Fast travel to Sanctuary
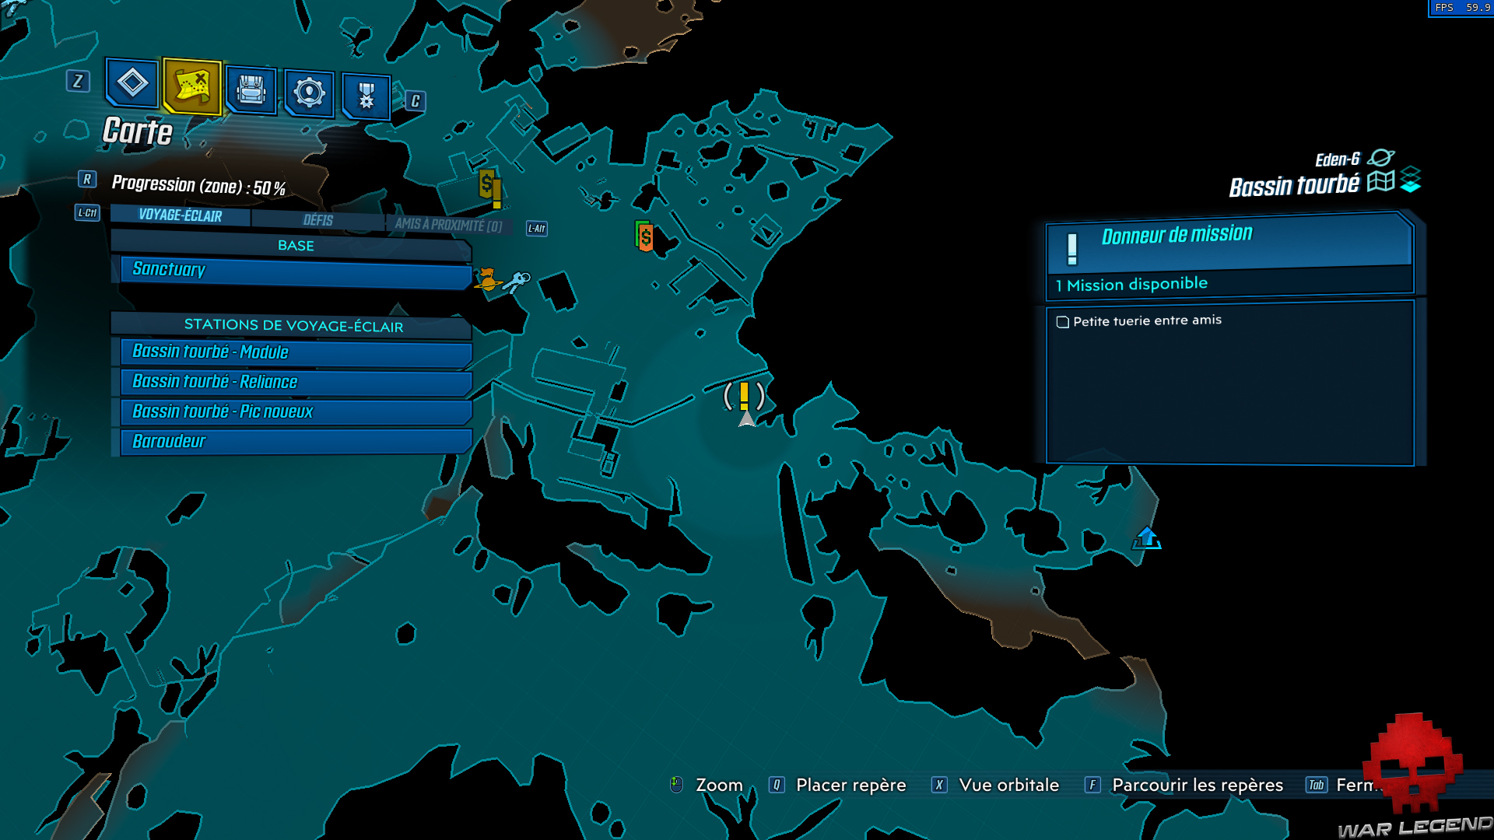Screen dimensions: 1494x840 pos(296,271)
